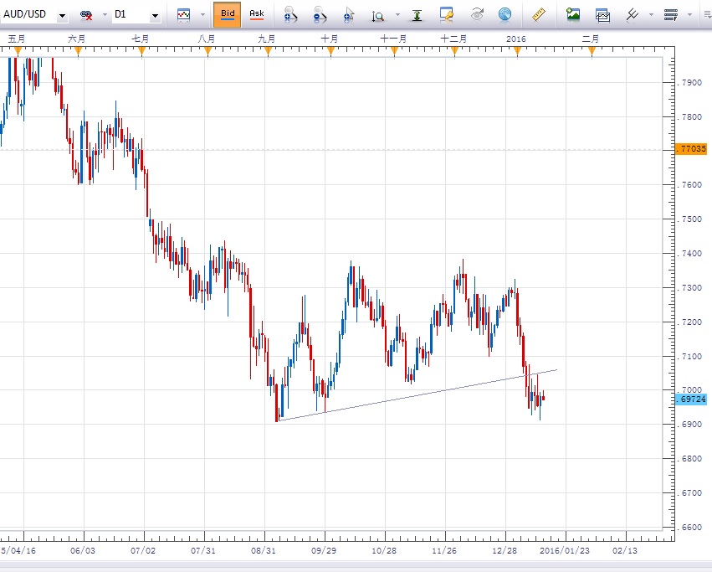This screenshot has width=712, height=572.
Task: Click the save chart as image icon
Action: pyautogui.click(x=573, y=14)
